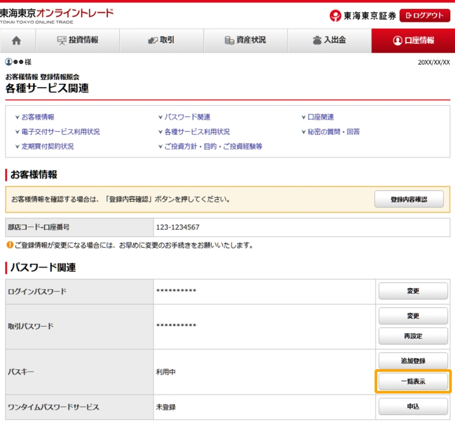Click the Tokai Tokyo Securities brand logo
Image resolution: width=455 pixels, height=430 pixels.
[x=362, y=15]
